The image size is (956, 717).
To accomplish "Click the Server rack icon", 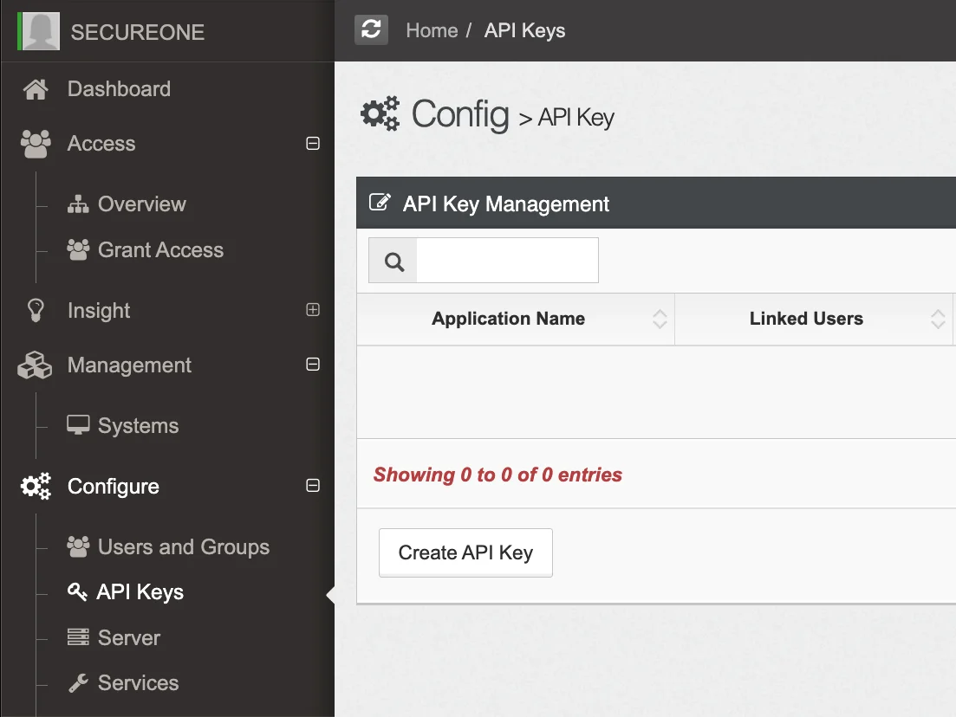I will pos(78,637).
